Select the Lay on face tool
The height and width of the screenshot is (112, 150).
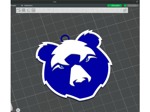pos(72,10)
